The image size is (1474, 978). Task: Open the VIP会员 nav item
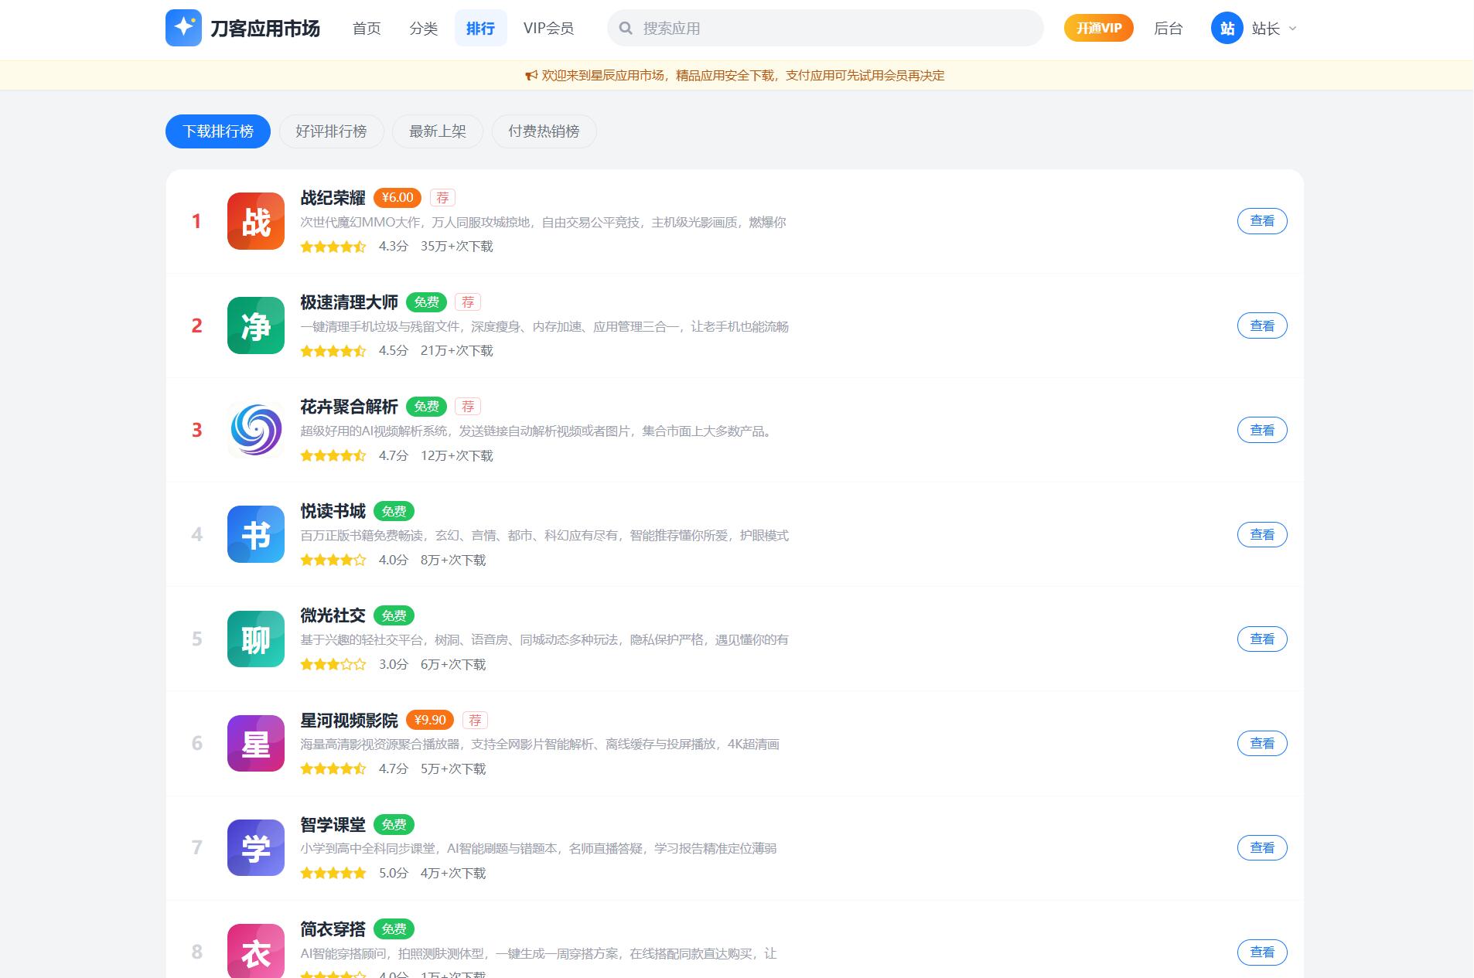click(x=548, y=29)
